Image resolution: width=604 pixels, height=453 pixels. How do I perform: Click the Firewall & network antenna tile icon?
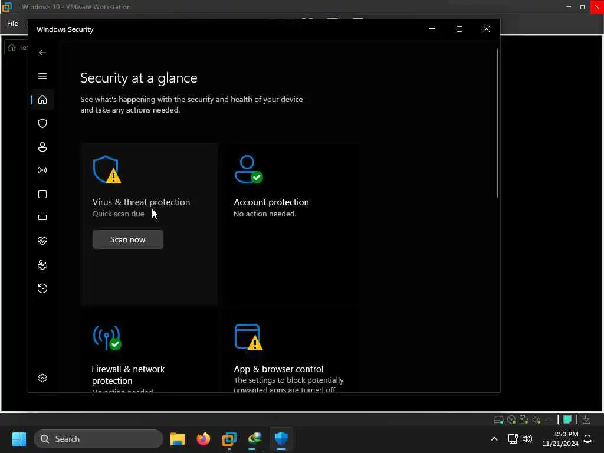click(x=107, y=338)
